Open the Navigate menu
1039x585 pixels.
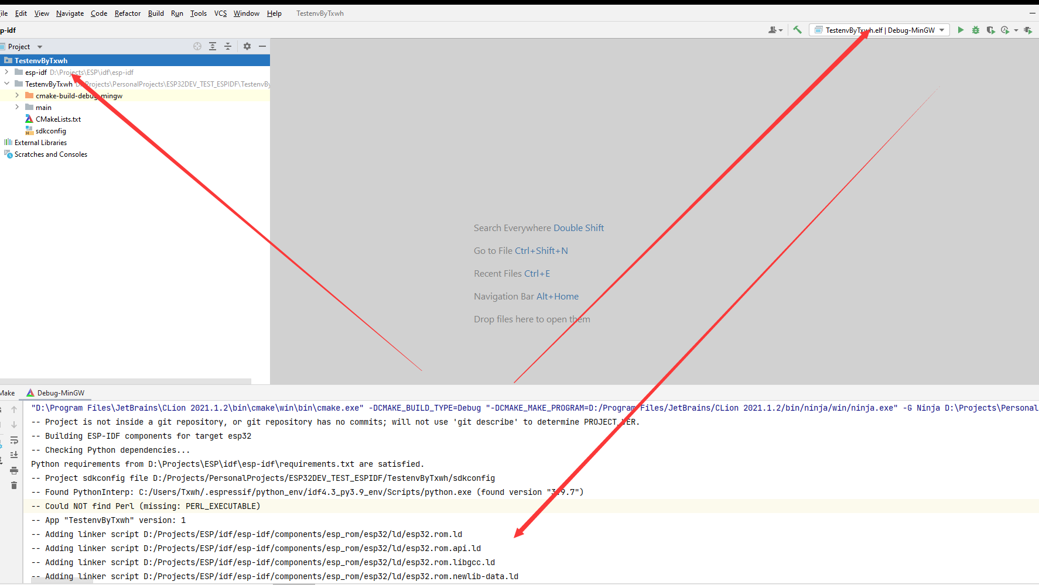[70, 13]
